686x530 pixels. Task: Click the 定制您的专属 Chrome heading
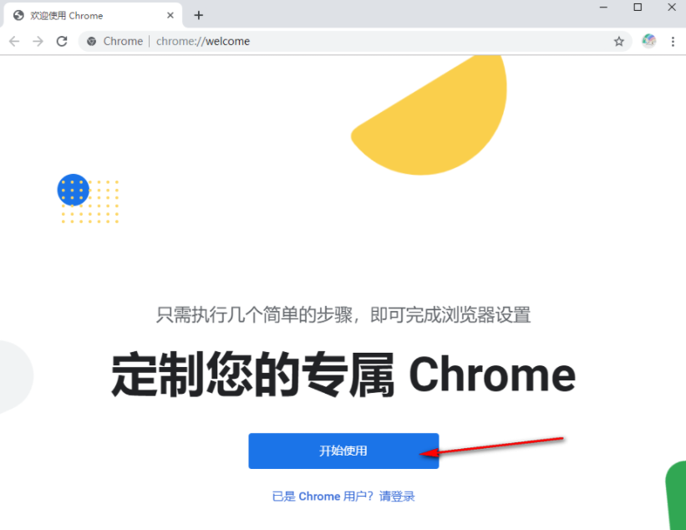(343, 375)
